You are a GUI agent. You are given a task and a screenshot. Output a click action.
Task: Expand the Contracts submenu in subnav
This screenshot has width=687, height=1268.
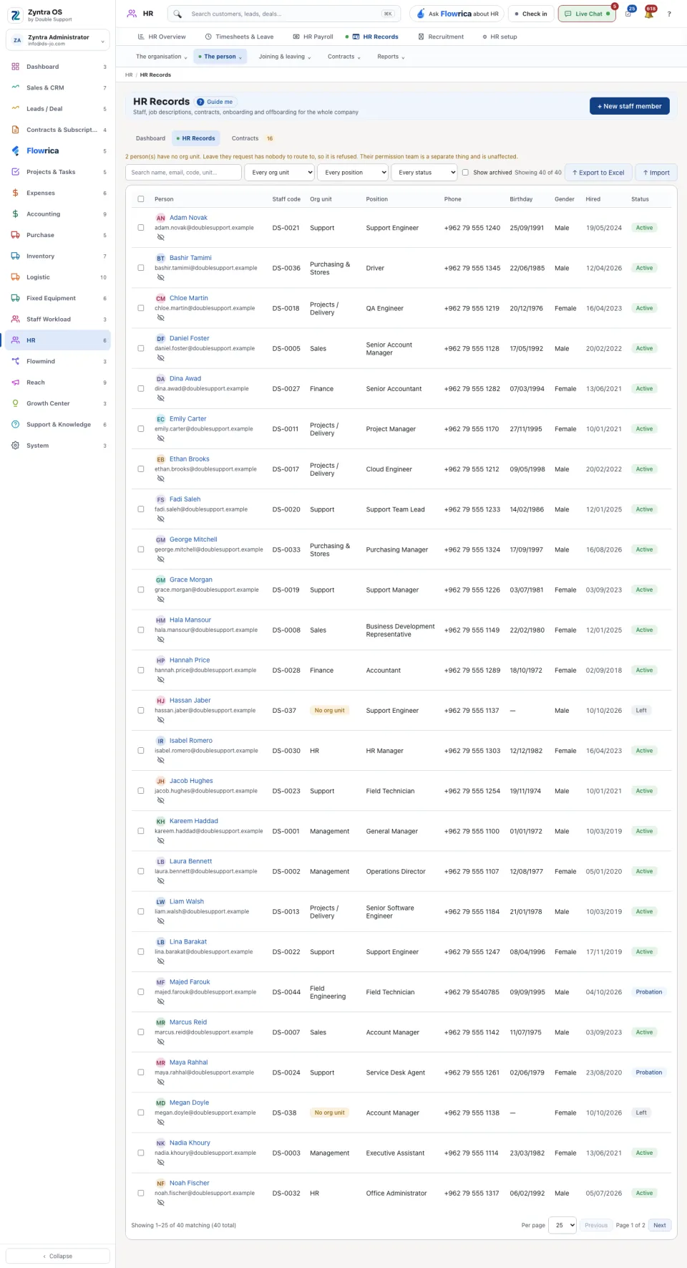pyautogui.click(x=344, y=57)
